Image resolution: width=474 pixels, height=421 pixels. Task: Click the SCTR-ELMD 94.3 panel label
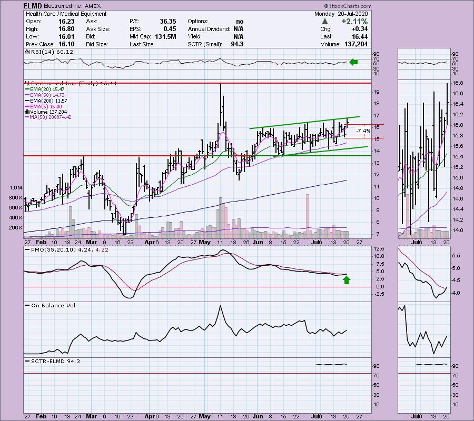click(x=56, y=361)
